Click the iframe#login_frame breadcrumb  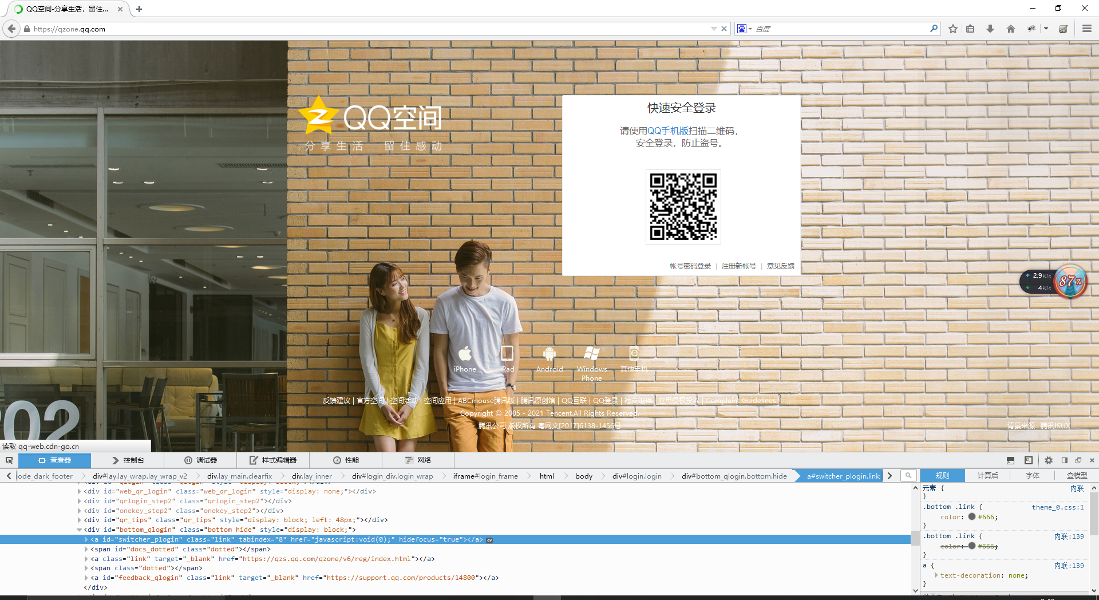click(485, 476)
